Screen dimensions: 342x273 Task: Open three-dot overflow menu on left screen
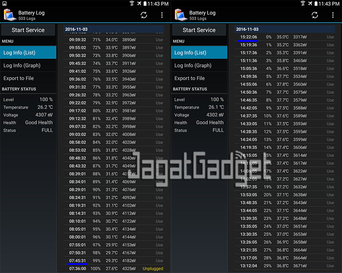click(x=162, y=15)
